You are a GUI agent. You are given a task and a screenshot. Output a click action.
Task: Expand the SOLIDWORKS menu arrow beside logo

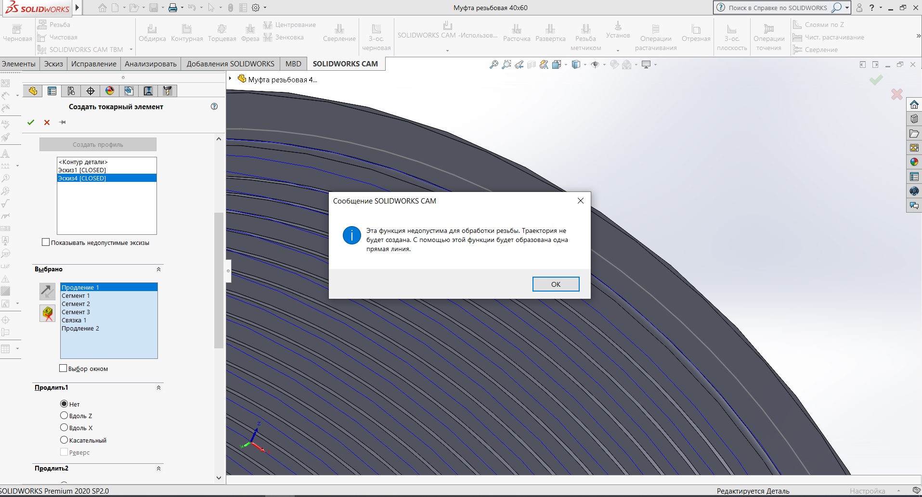[x=77, y=8]
